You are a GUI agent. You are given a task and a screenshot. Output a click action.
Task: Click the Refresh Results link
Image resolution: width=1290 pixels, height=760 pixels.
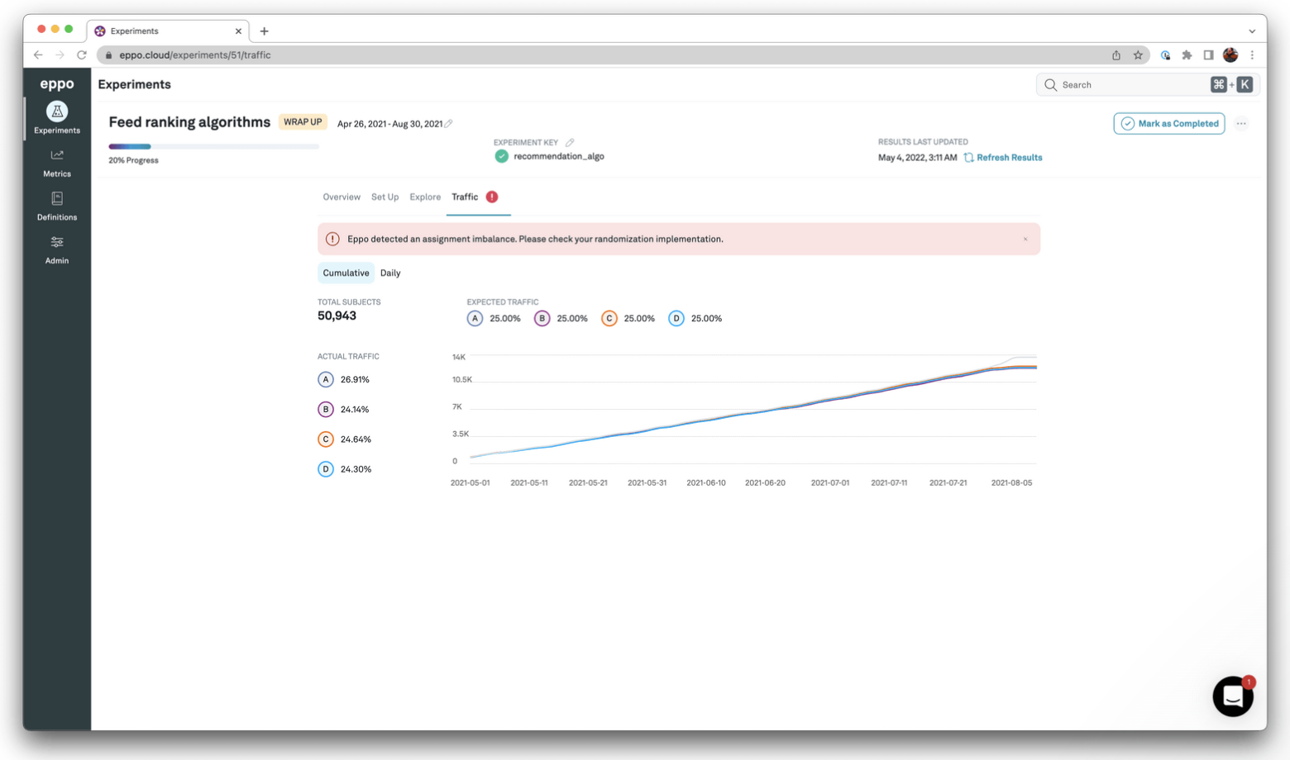pos(1008,158)
